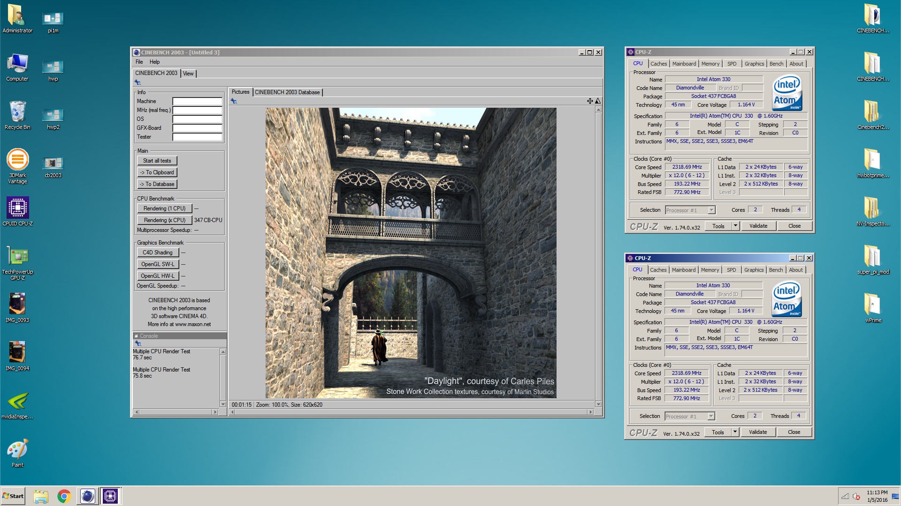The height and width of the screenshot is (506, 901).
Task: Open the hwp2 desktop shortcut
Action: tap(53, 119)
